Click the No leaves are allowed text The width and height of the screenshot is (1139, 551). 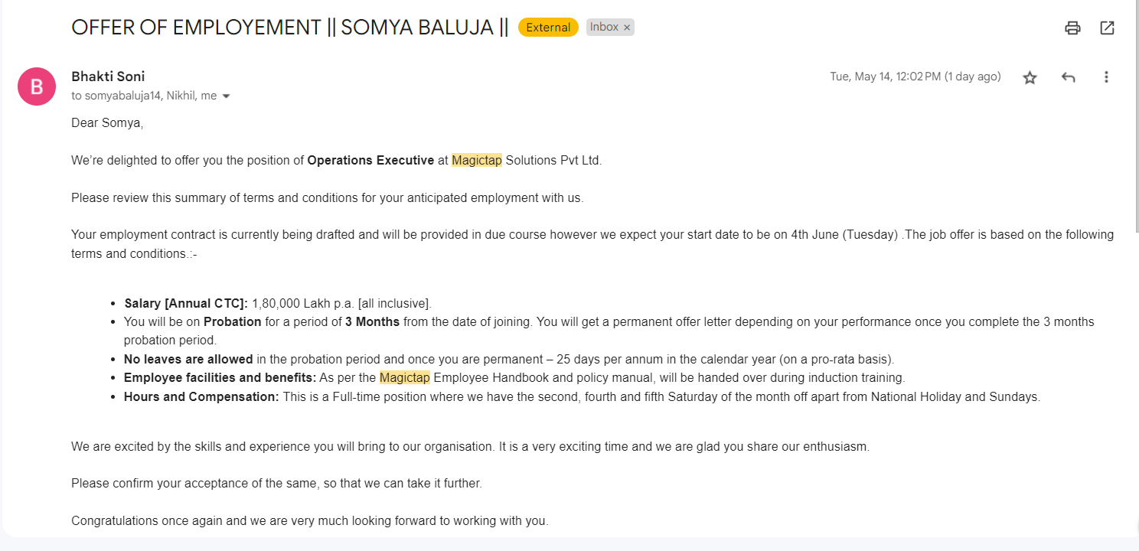pyautogui.click(x=188, y=359)
